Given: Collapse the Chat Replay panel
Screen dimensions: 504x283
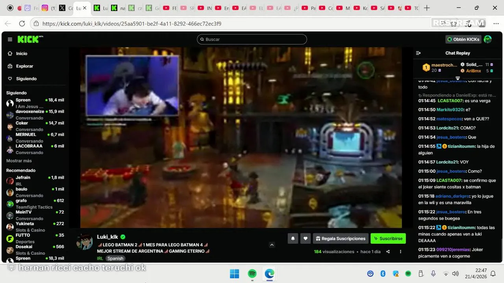Looking at the screenshot, I should click(419, 53).
